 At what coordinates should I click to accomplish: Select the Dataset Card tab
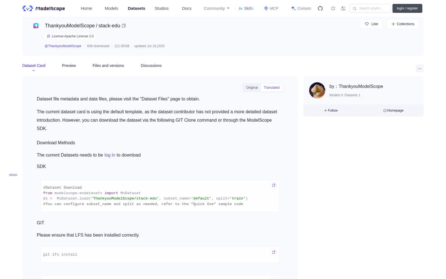pos(34,66)
